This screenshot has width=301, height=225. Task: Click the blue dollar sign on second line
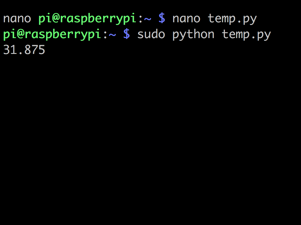pyautogui.click(x=126, y=34)
